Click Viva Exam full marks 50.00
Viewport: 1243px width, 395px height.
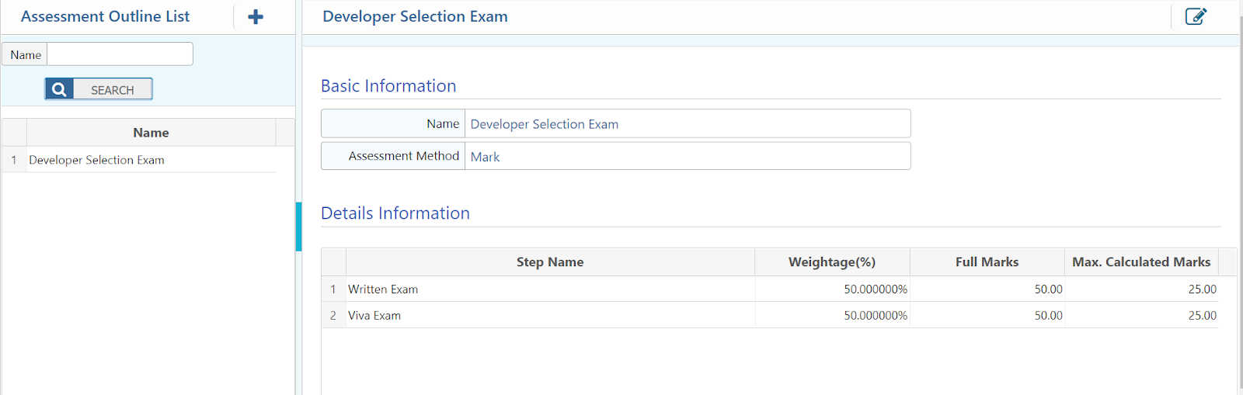pos(1048,316)
